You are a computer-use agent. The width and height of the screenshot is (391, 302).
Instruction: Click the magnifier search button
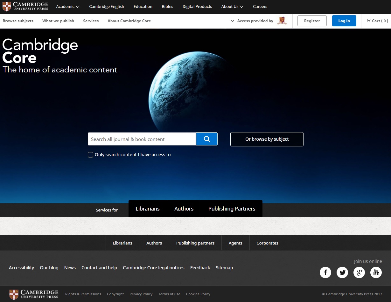[x=207, y=139]
